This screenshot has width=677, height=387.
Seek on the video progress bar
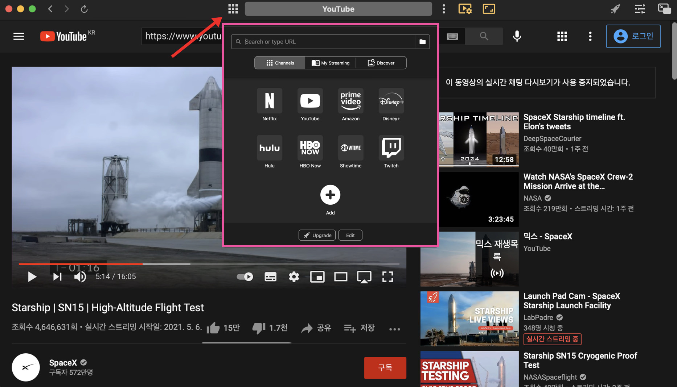209,264
